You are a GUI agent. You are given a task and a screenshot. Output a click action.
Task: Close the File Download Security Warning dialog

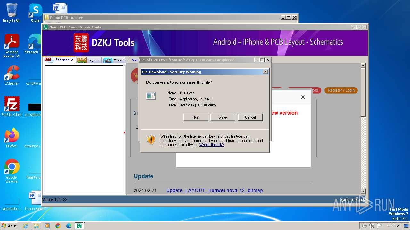265,72
